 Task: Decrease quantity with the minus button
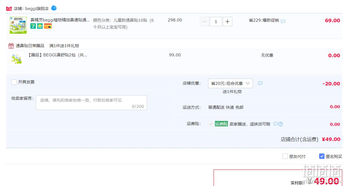(204, 22)
